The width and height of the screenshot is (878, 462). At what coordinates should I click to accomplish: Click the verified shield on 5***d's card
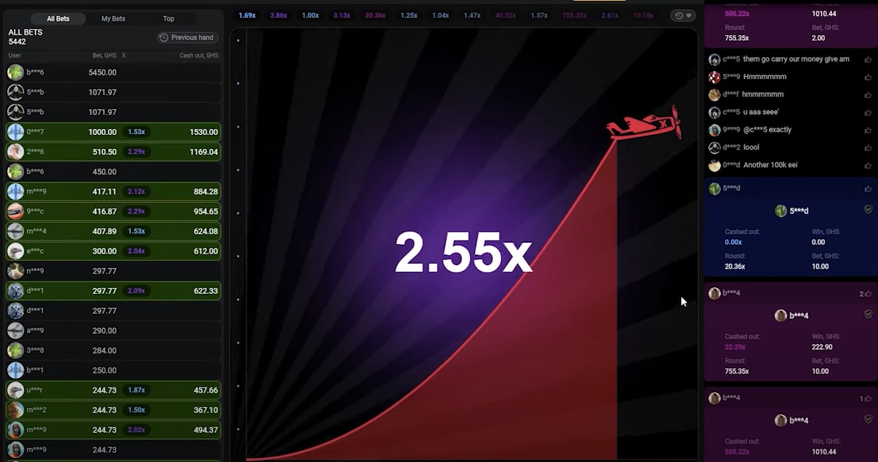[x=868, y=209]
